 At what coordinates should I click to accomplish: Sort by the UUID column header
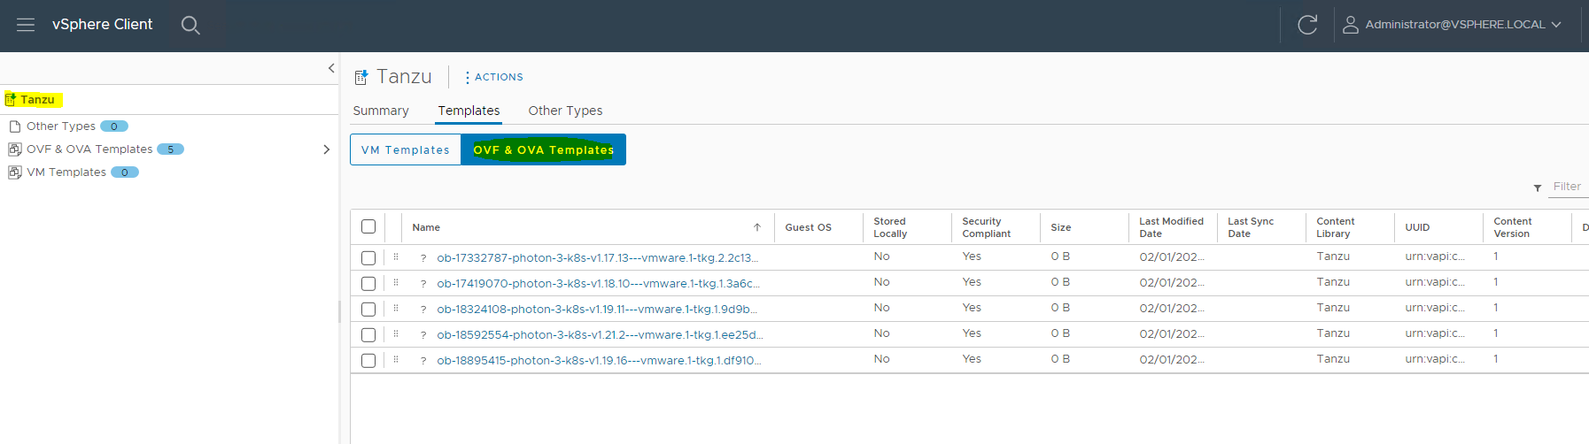click(1417, 227)
